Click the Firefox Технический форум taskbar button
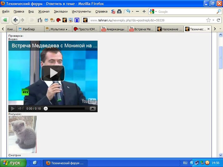This screenshot has height=167, width=223. [65, 163]
